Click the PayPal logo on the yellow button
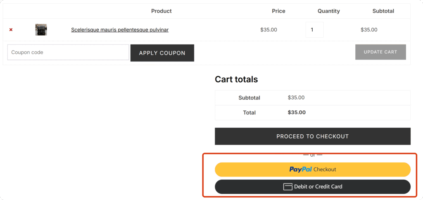 click(x=300, y=169)
